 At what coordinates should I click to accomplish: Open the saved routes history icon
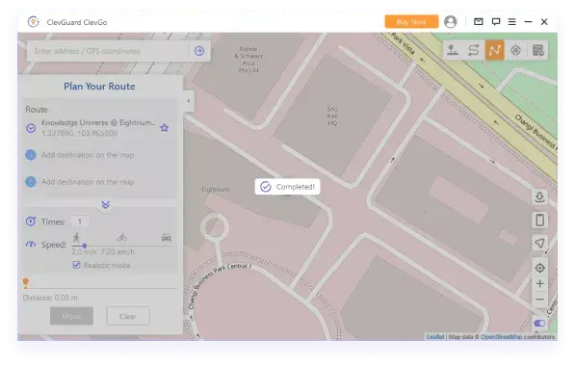[537, 50]
